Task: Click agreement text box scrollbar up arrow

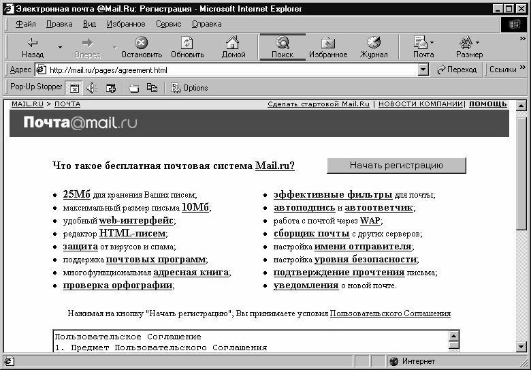Action: 454,336
